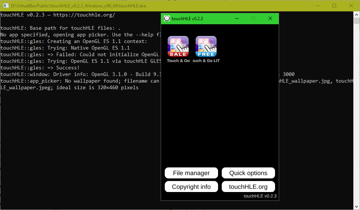
Task: Click the 'https://touchhle.org/' text in console
Action: click(x=84, y=15)
